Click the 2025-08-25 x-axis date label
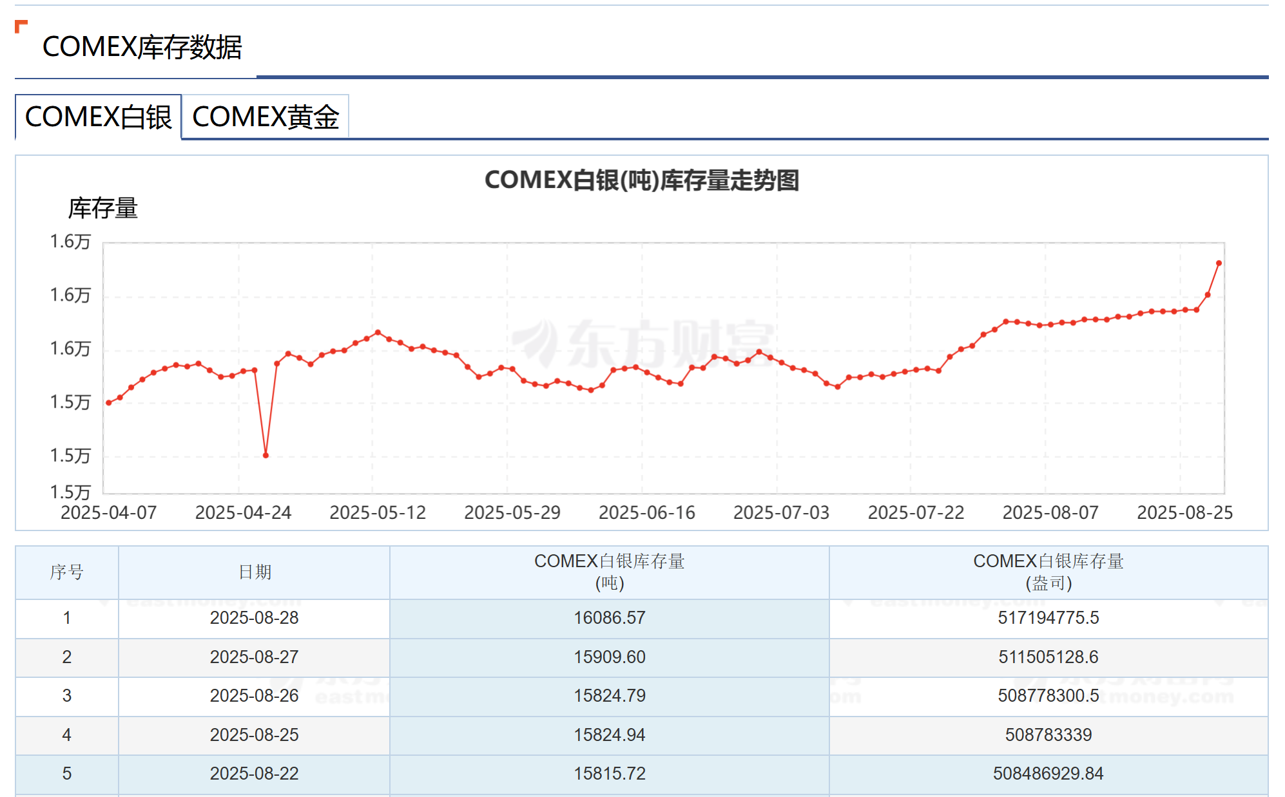Screen dimensions: 1285x797 [x=1184, y=513]
